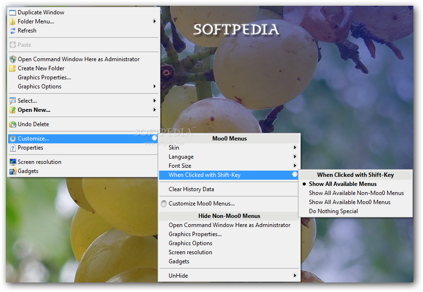Click the greyed Paste icon
423x292 pixels.
click(12, 45)
